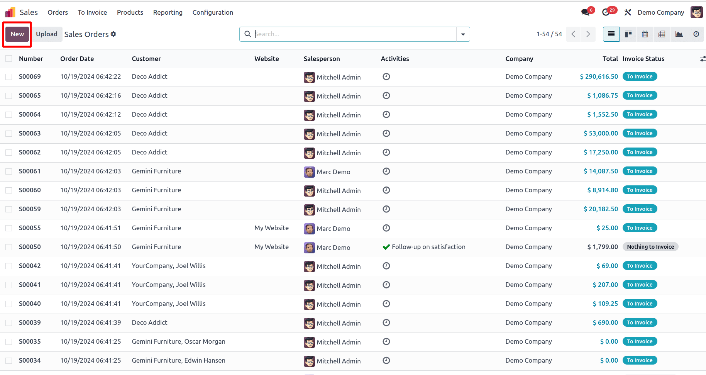
Task: Select the checkbox for order S00064
Action: tap(8, 115)
